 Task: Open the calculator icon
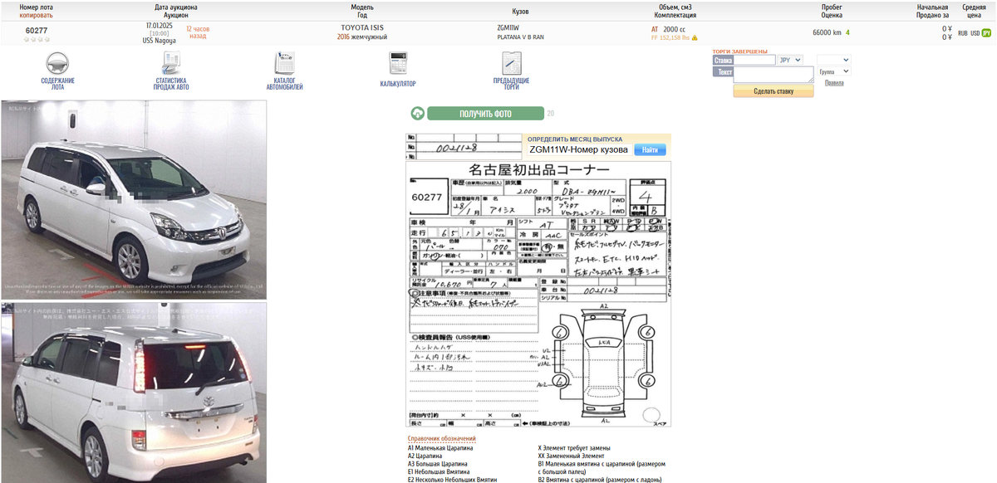click(398, 64)
